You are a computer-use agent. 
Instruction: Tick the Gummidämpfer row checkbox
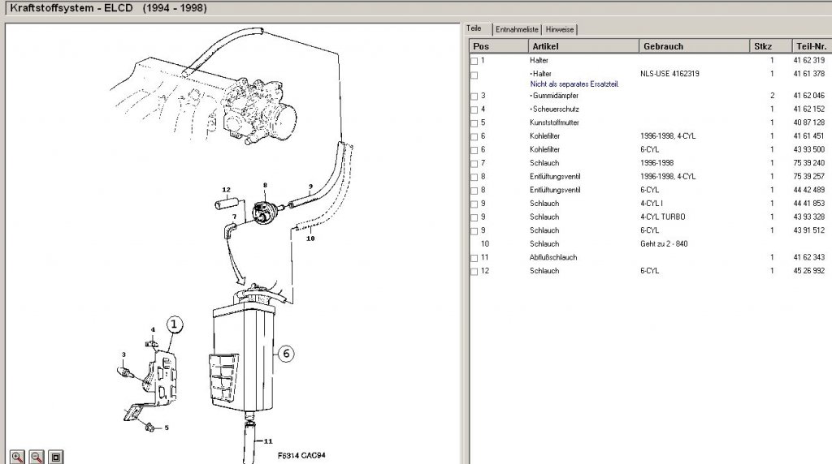474,97
